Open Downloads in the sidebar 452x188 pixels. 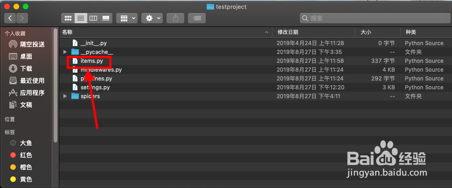coord(26,68)
